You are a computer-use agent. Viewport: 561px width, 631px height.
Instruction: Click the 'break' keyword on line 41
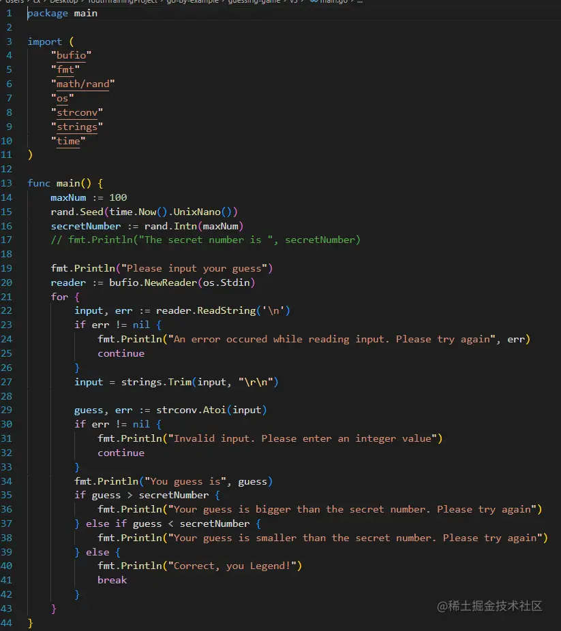click(x=112, y=581)
